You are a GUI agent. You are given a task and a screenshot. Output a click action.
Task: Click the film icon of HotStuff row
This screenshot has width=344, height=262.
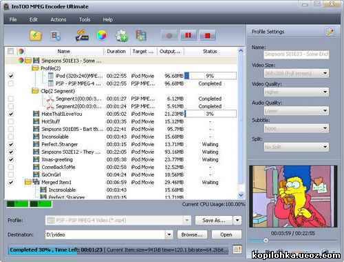(36, 121)
